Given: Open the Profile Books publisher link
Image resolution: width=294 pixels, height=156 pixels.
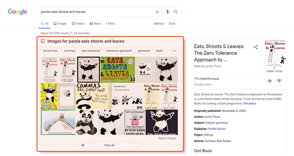Looking at the screenshot, I should [217, 129].
